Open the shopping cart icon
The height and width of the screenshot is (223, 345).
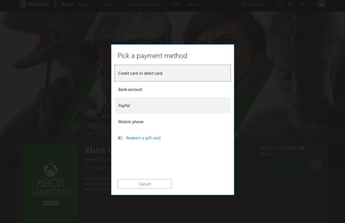pos(290,4)
